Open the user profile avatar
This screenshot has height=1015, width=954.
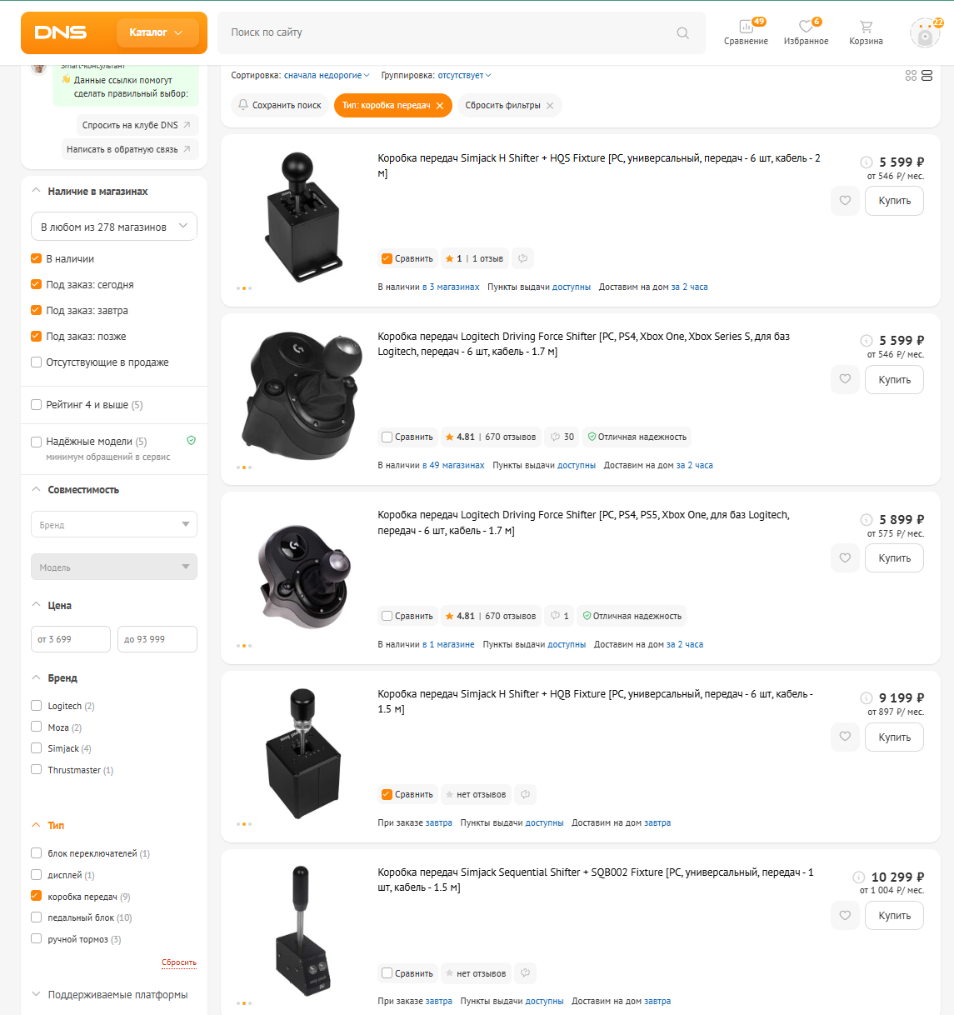pos(925,33)
